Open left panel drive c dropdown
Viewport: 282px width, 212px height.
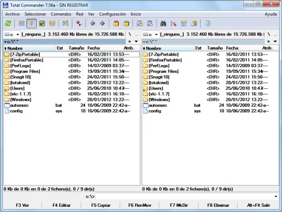12,34
